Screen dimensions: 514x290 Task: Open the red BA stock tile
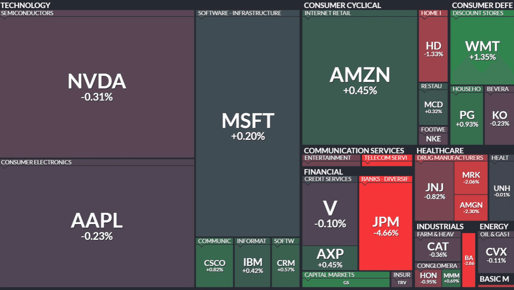point(468,260)
